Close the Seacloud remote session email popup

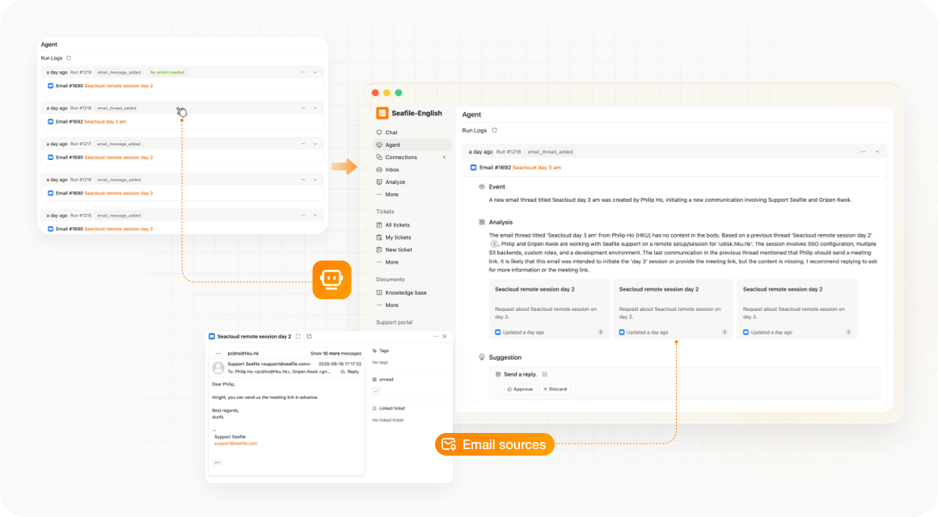[445, 337]
